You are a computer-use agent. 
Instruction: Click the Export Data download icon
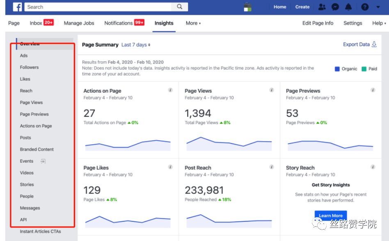tap(374, 44)
